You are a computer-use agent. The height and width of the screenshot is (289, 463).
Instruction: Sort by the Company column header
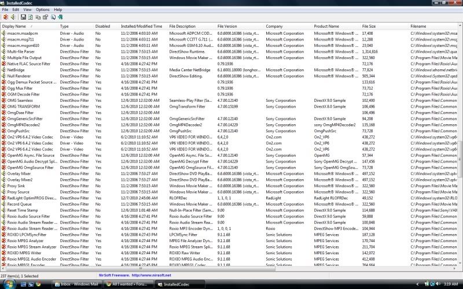click(x=288, y=26)
